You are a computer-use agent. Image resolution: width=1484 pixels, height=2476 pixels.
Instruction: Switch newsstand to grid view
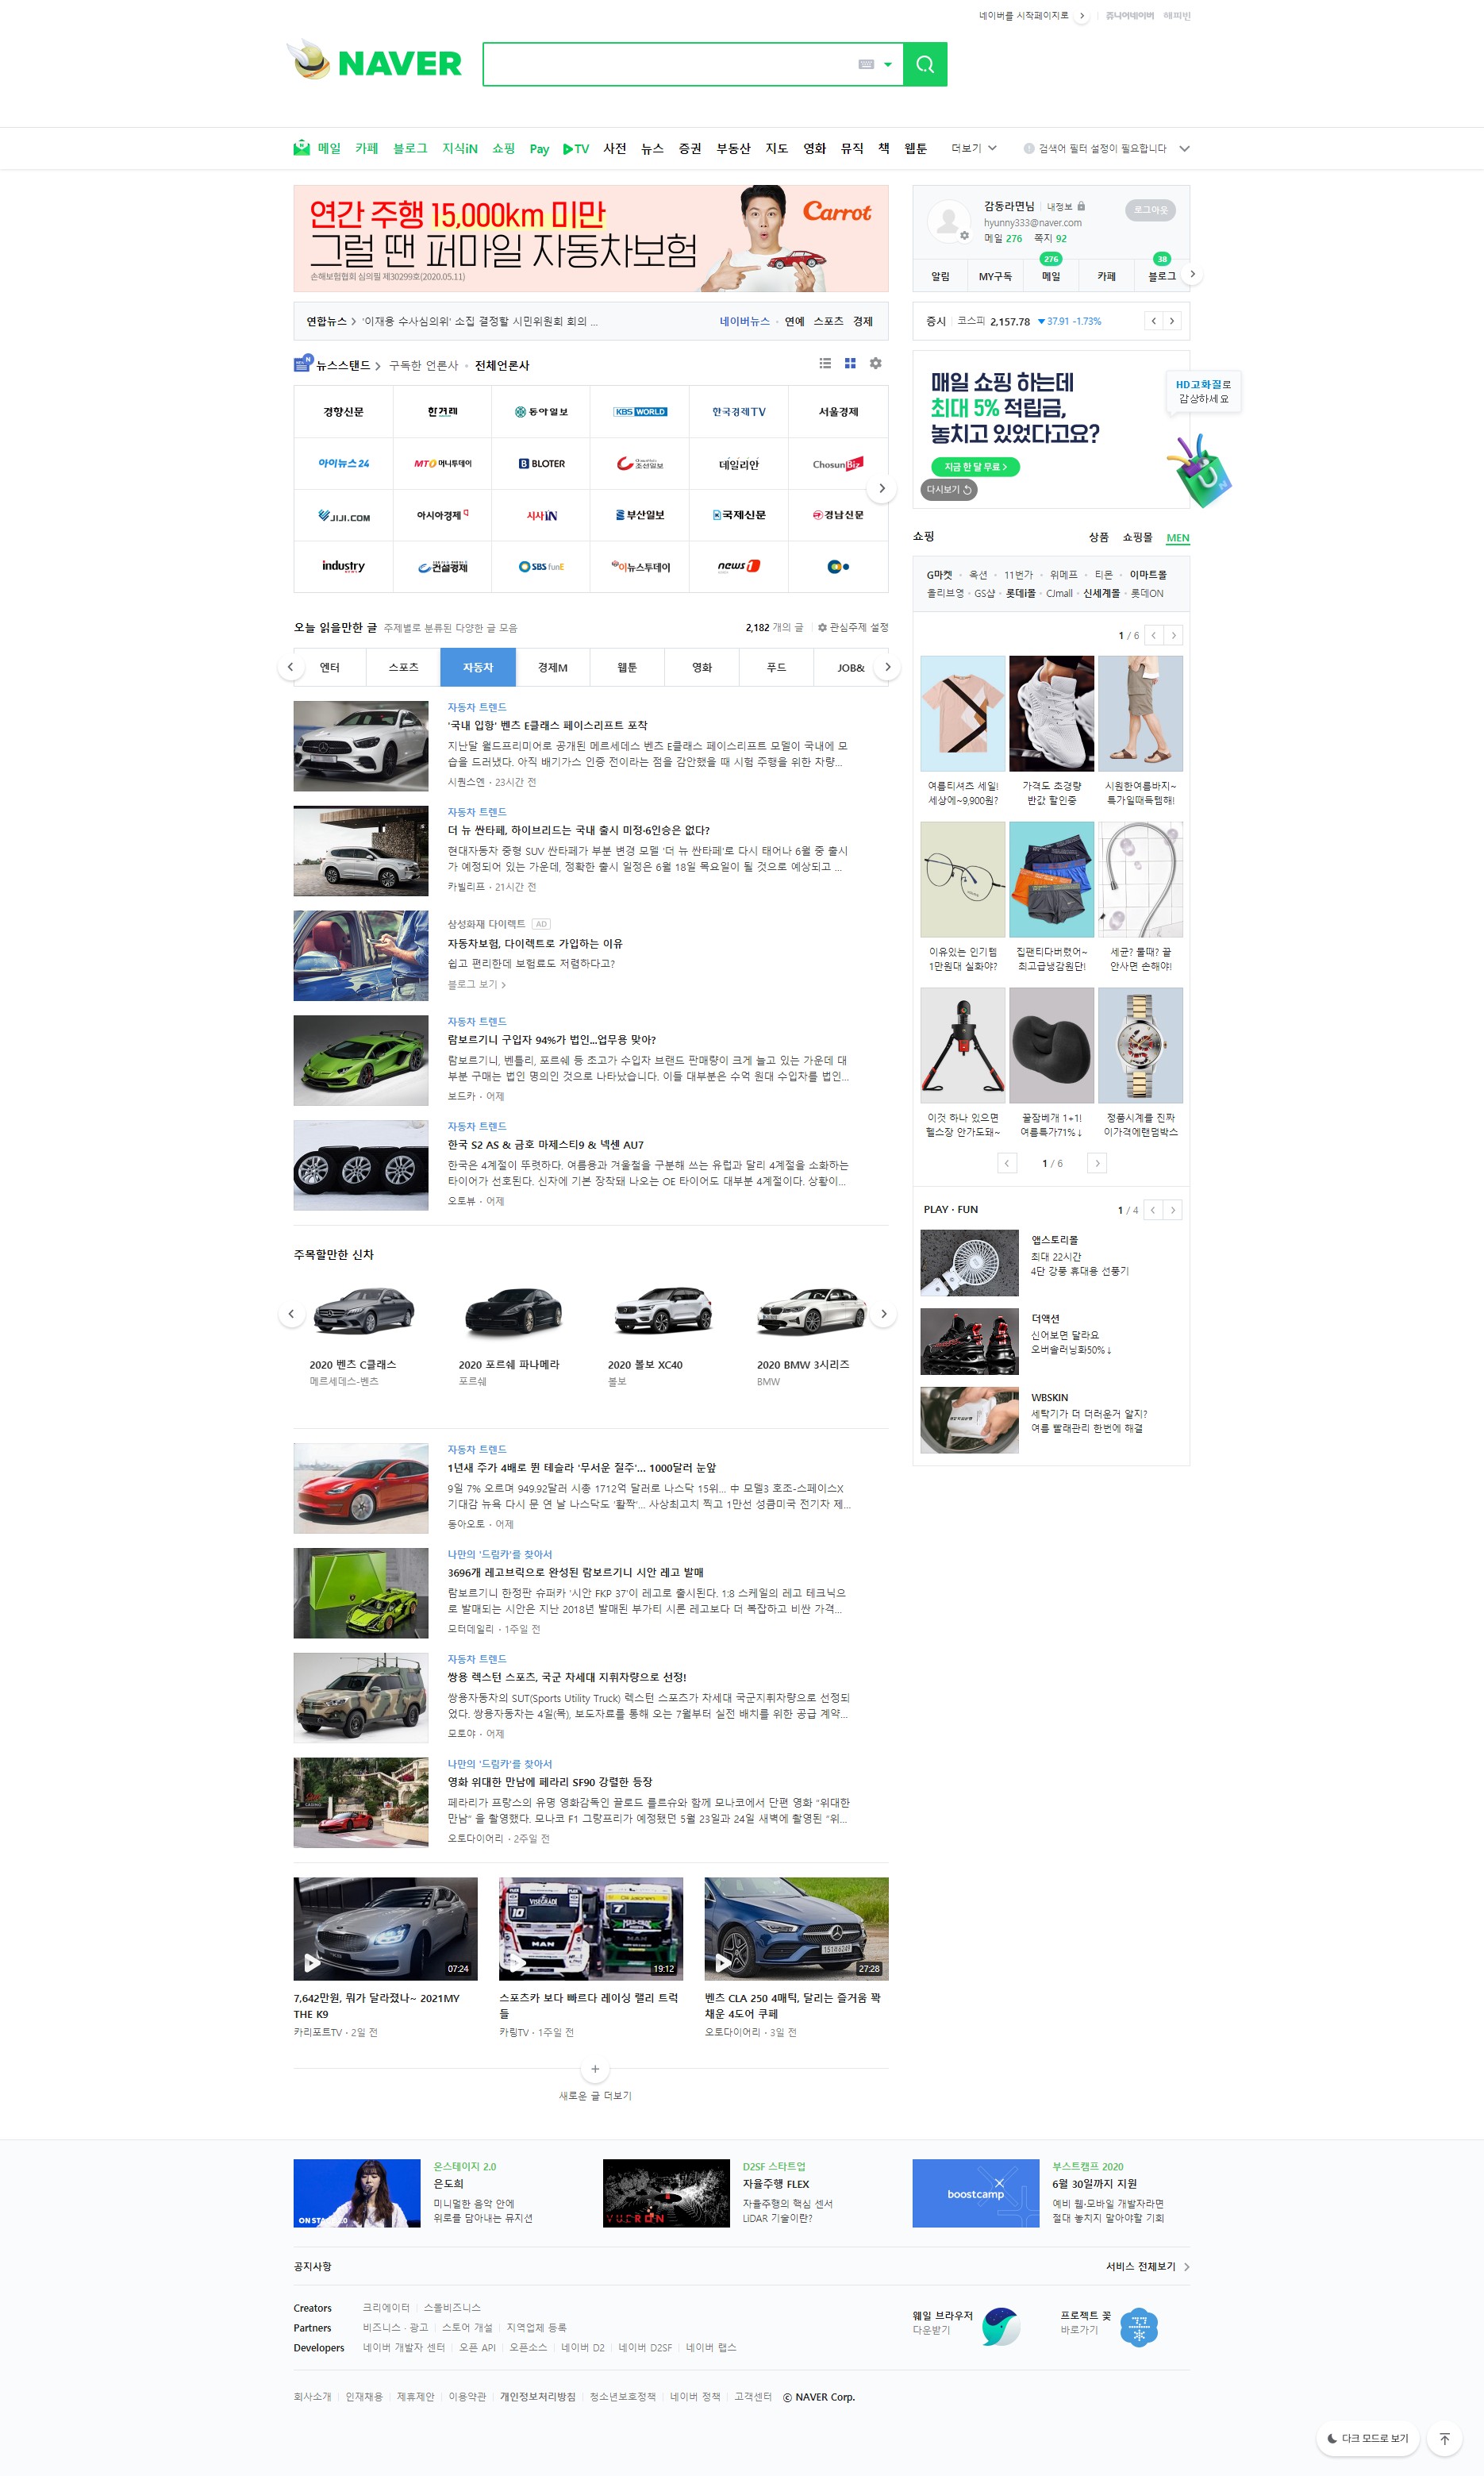coord(850,363)
